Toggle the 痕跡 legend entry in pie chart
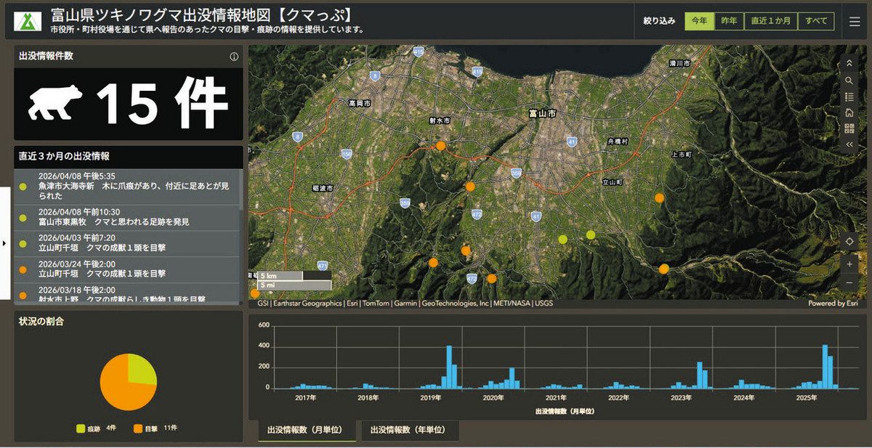This screenshot has height=448, width=872. coord(97,428)
